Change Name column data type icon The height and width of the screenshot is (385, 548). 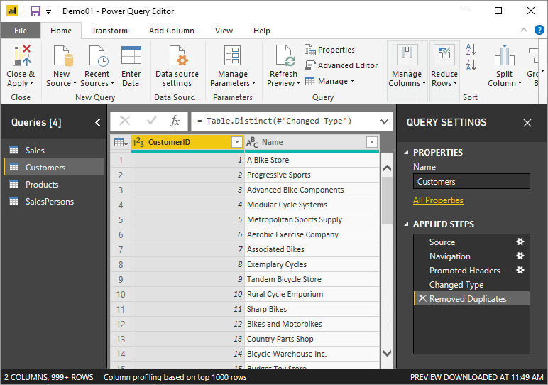(252, 142)
